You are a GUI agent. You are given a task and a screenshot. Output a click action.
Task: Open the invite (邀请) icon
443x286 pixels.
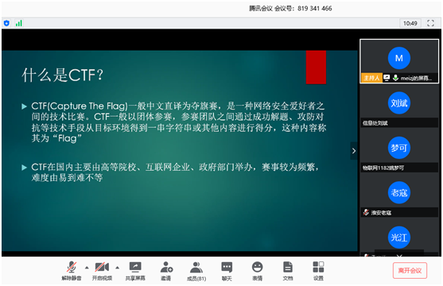click(166, 270)
